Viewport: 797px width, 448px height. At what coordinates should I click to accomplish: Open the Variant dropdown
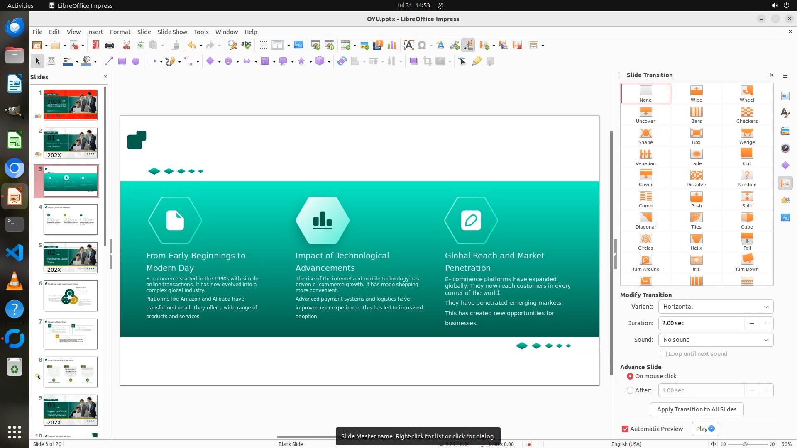716,307
